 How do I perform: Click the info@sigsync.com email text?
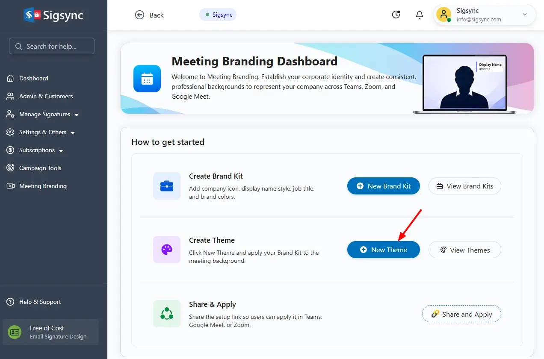coord(479,19)
